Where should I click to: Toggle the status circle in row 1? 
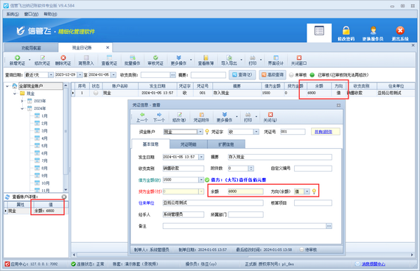pyautogui.click(x=96, y=93)
